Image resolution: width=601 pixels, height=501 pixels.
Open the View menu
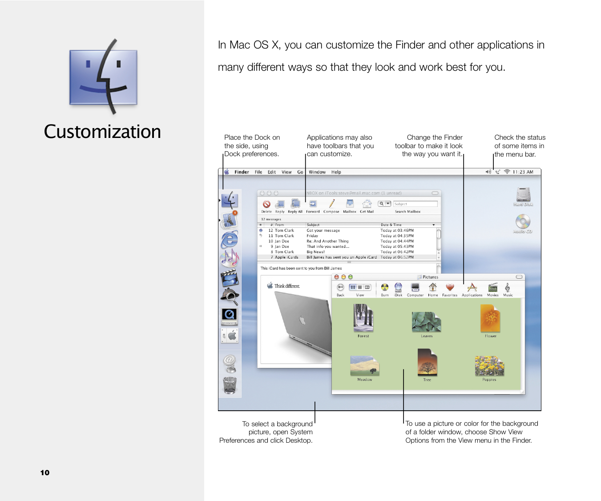click(x=286, y=172)
